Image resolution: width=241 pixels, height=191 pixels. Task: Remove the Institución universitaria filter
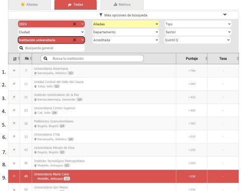click(74, 40)
